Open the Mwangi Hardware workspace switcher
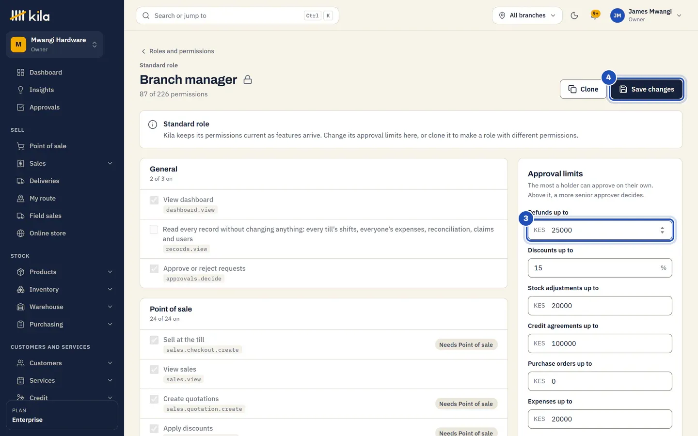The height and width of the screenshot is (436, 698). 54,45
